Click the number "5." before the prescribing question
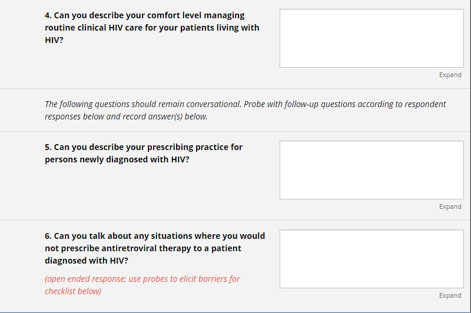 point(48,147)
